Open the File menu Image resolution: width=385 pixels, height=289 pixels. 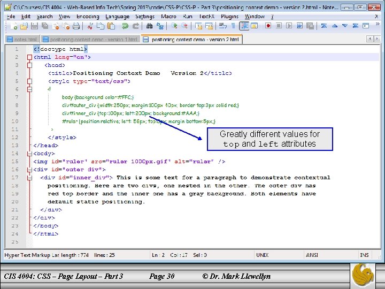point(11,17)
